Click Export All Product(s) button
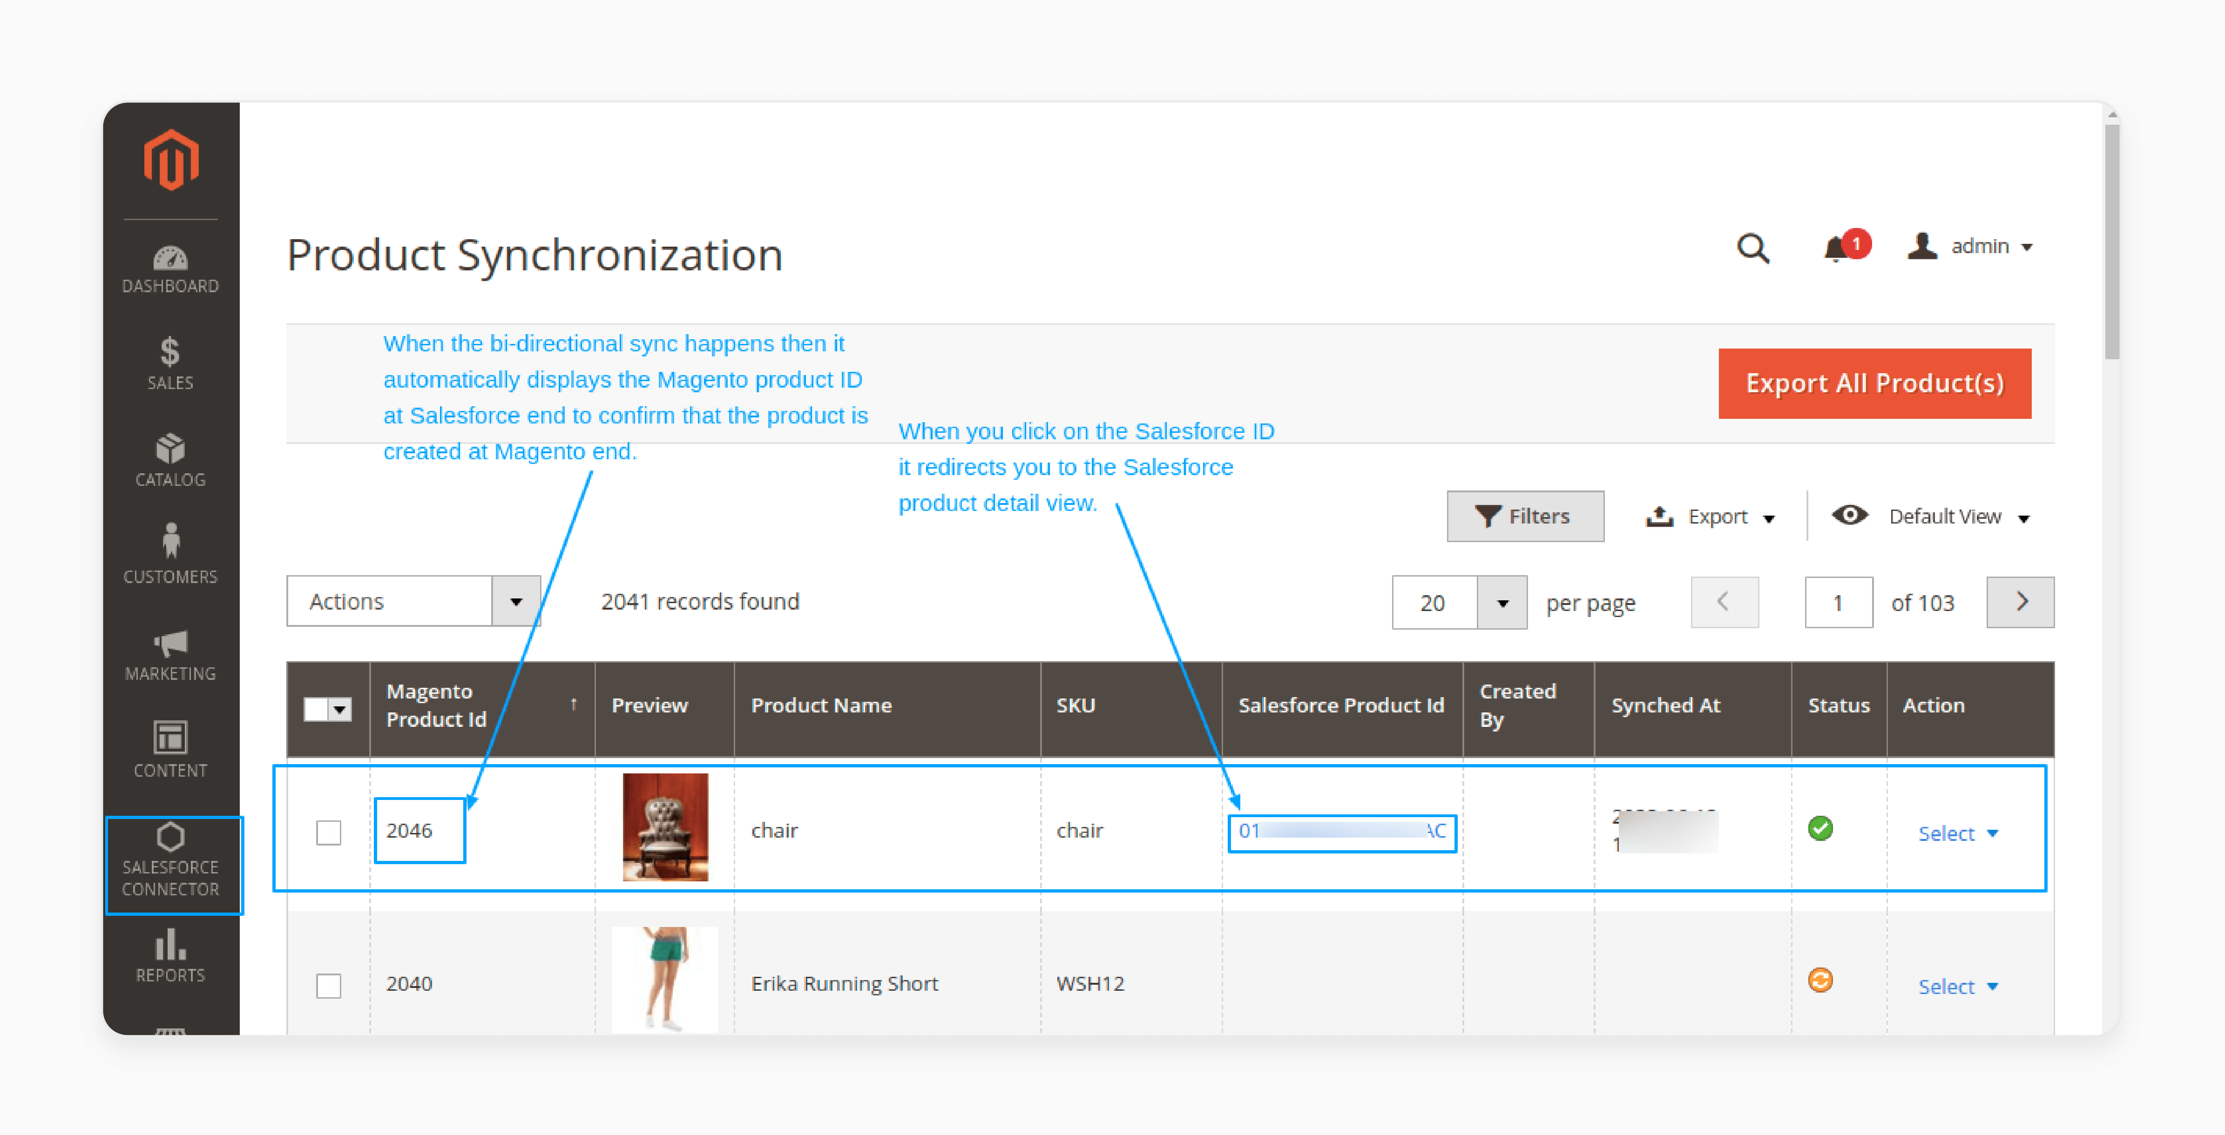 tap(1874, 383)
